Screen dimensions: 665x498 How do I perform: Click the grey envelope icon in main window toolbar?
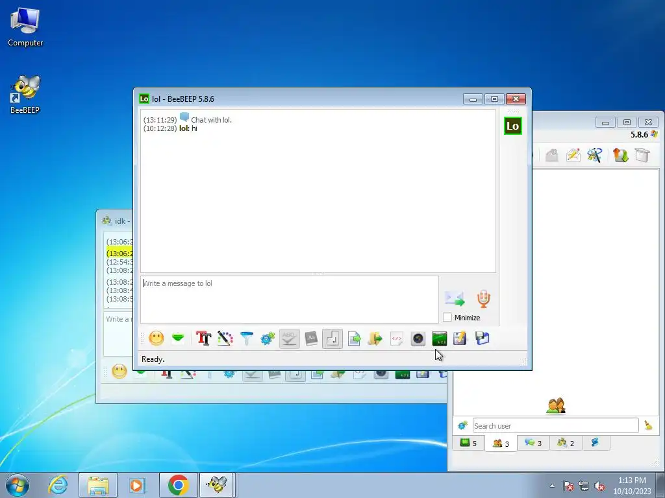(x=551, y=155)
